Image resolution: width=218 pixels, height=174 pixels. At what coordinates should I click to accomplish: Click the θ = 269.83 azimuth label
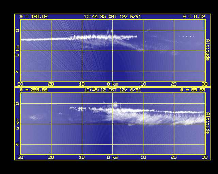(34, 90)
